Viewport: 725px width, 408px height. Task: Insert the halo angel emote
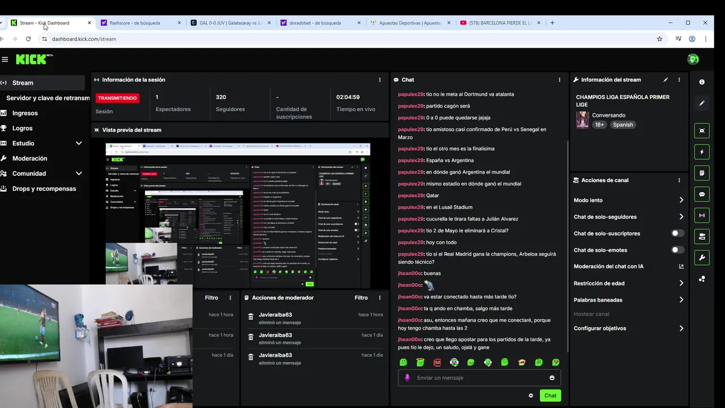pyautogui.click(x=420, y=362)
